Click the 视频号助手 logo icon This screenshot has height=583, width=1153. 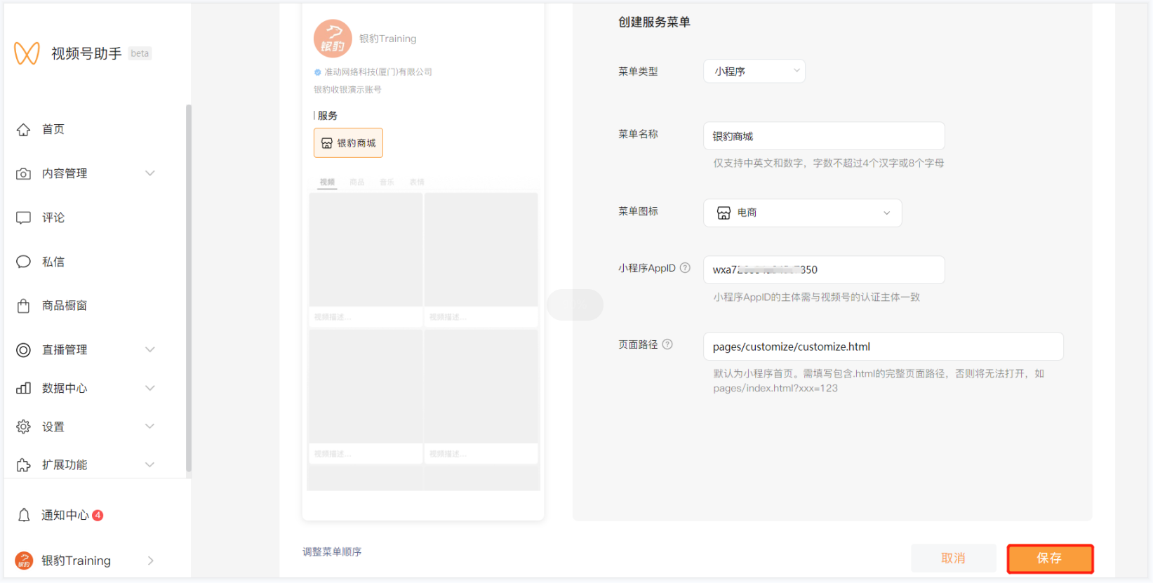point(27,53)
